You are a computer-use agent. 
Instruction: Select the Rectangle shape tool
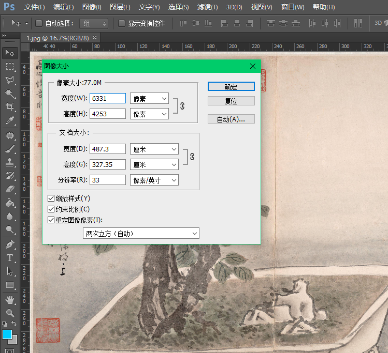[x=10, y=285]
